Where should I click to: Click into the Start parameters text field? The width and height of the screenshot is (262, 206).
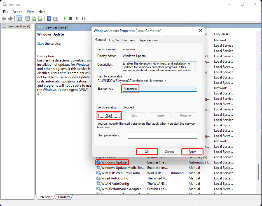point(162,136)
